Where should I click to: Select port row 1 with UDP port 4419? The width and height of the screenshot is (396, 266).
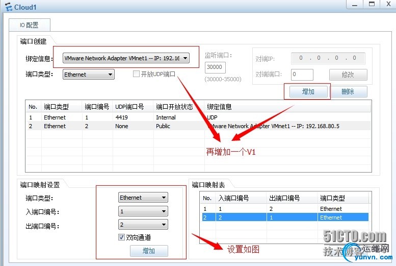[x=198, y=117]
